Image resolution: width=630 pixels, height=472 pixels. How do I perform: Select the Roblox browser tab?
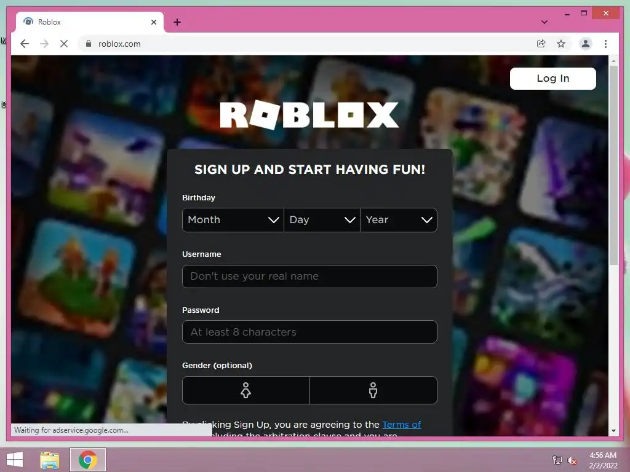point(90,22)
